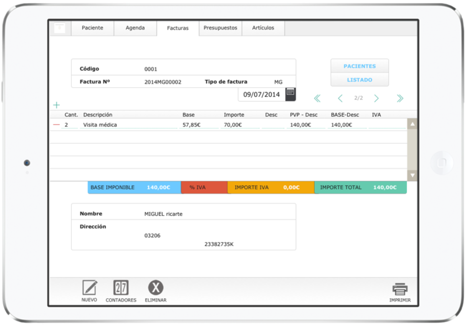Click the PACIENTES button

[x=360, y=66]
